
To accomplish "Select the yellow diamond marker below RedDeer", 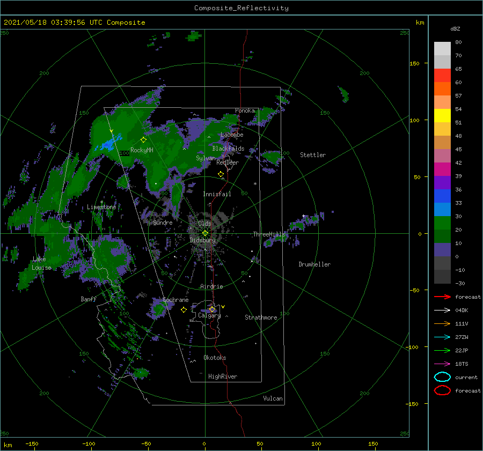I will [x=221, y=174].
